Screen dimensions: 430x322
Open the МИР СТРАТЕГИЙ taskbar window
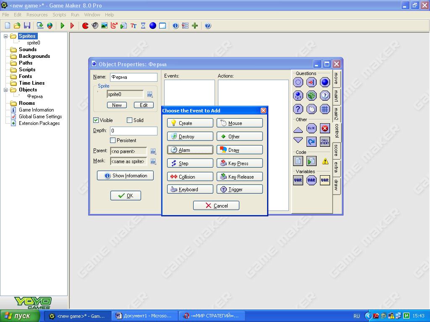click(211, 316)
